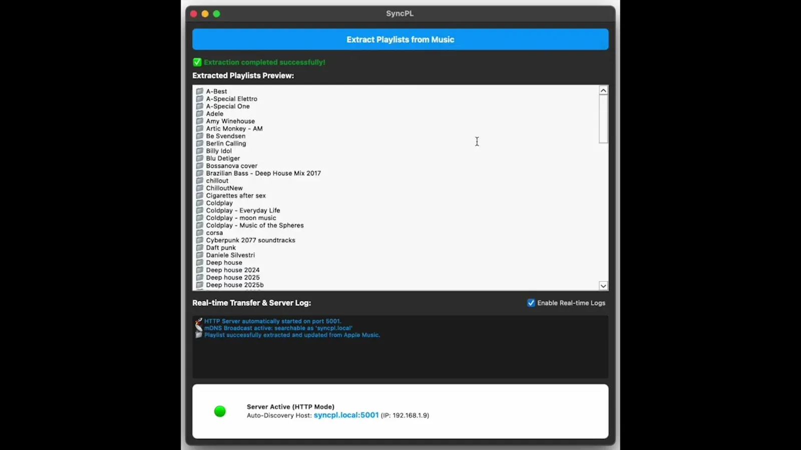
Task: Click the log icon for Playlist successfully extracted
Action: (x=199, y=335)
